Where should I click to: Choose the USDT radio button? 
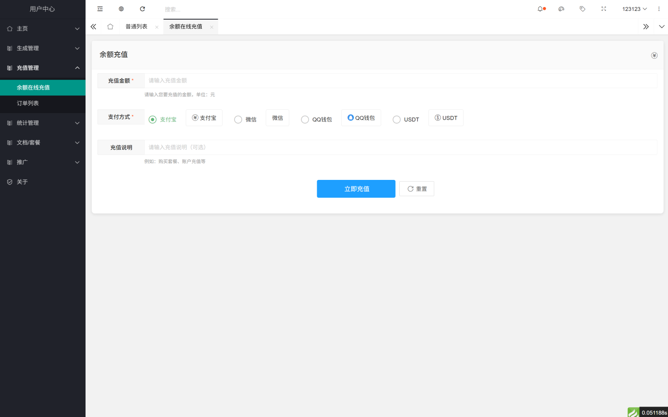click(x=397, y=120)
